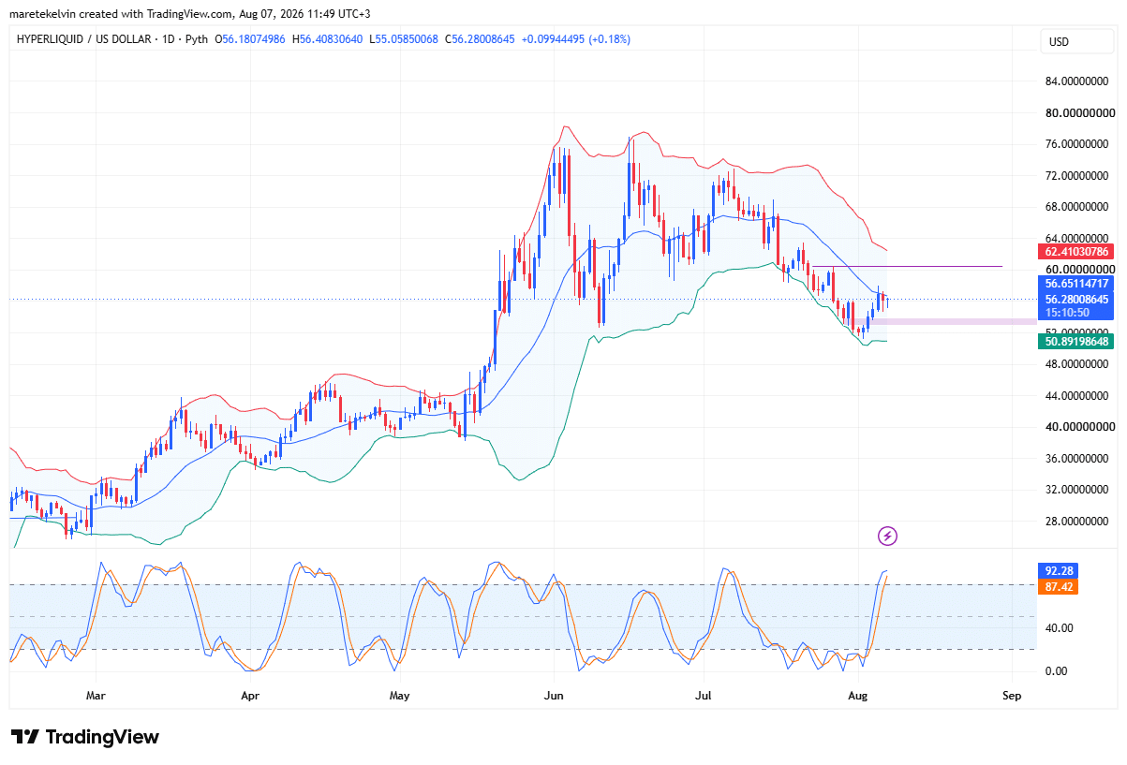Screen dimensions: 1127x765
Task: Click the 44.00000000 price axis label
Action: (1077, 396)
